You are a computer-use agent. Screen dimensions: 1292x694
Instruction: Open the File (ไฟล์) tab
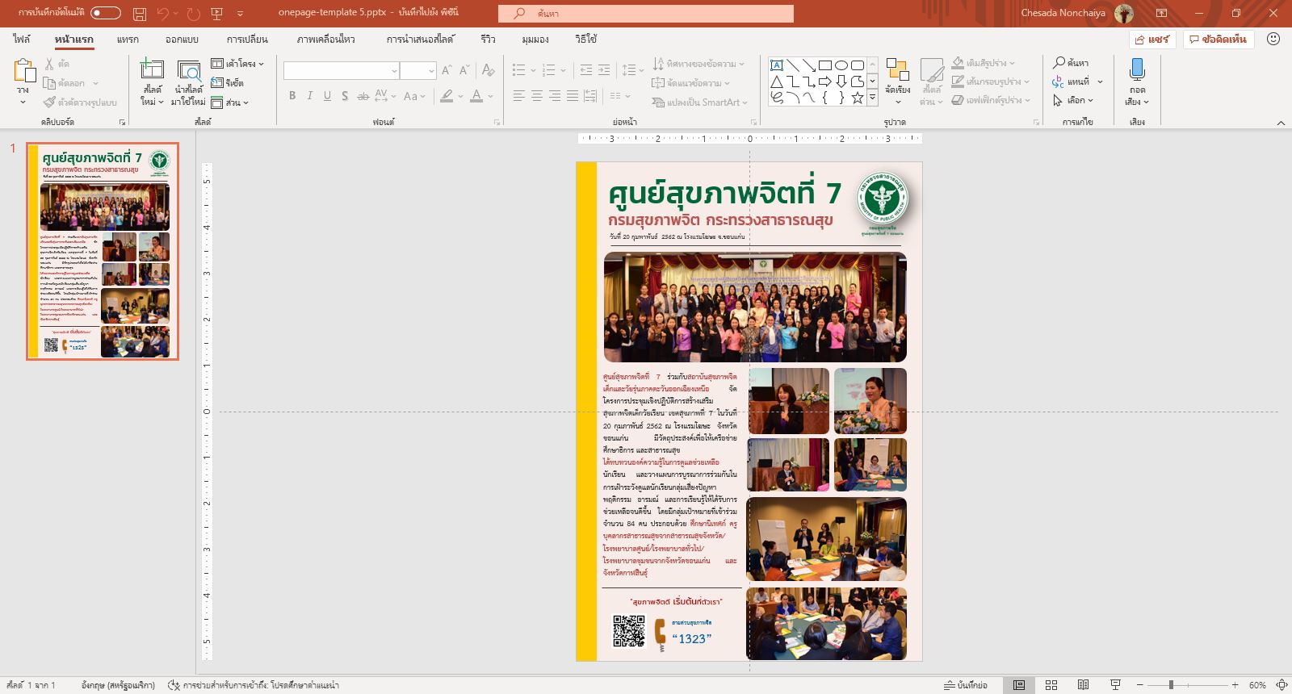coord(22,39)
